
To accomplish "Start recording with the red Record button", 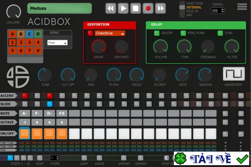I will [148, 8].
